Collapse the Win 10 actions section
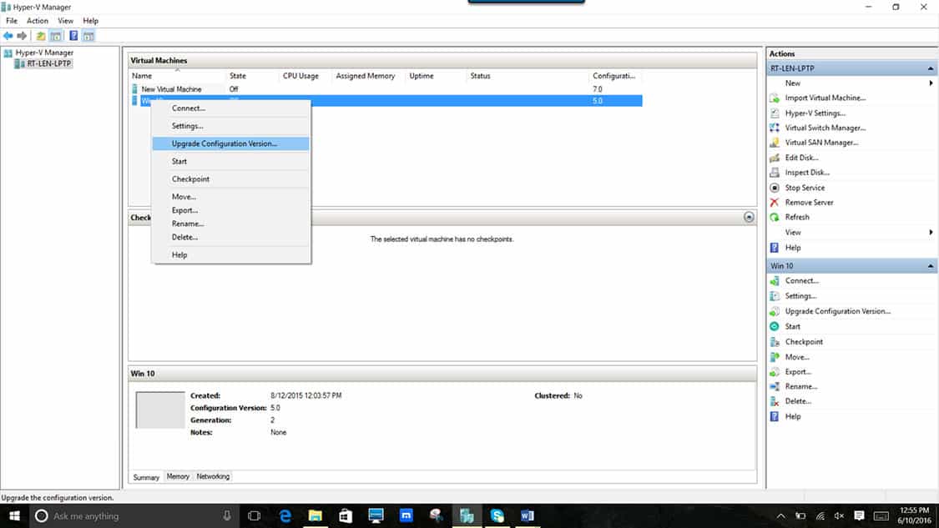This screenshot has width=939, height=528. click(x=930, y=266)
